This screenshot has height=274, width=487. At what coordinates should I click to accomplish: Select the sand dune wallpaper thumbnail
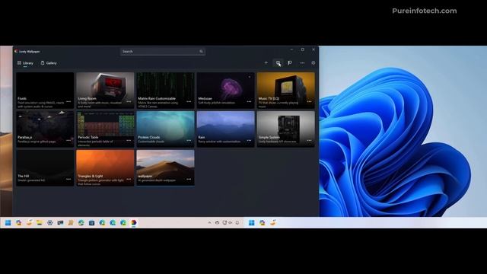166,168
